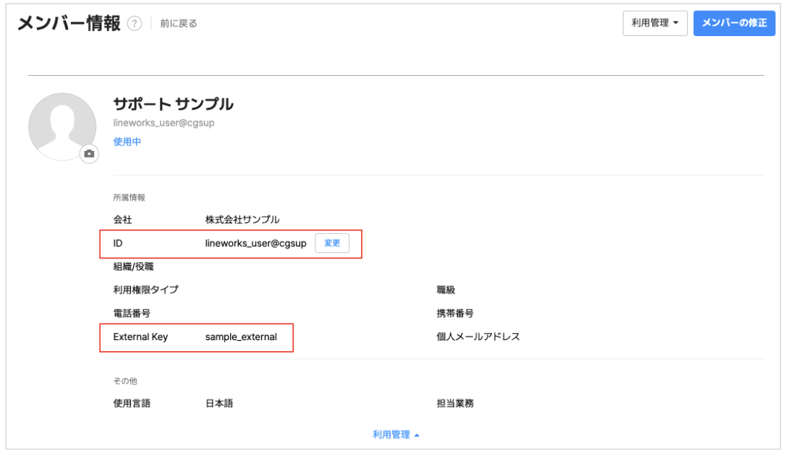Click the name サポート サンプル heading
This screenshot has height=455, width=787.
coord(173,104)
